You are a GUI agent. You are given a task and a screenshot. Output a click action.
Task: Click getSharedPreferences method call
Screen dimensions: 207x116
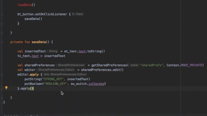pyautogui.click(x=109, y=65)
